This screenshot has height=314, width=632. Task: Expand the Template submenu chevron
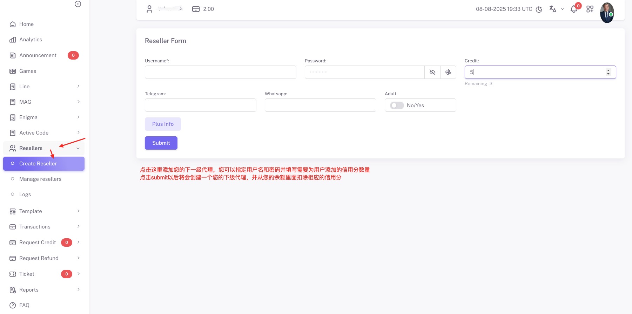coord(79,211)
